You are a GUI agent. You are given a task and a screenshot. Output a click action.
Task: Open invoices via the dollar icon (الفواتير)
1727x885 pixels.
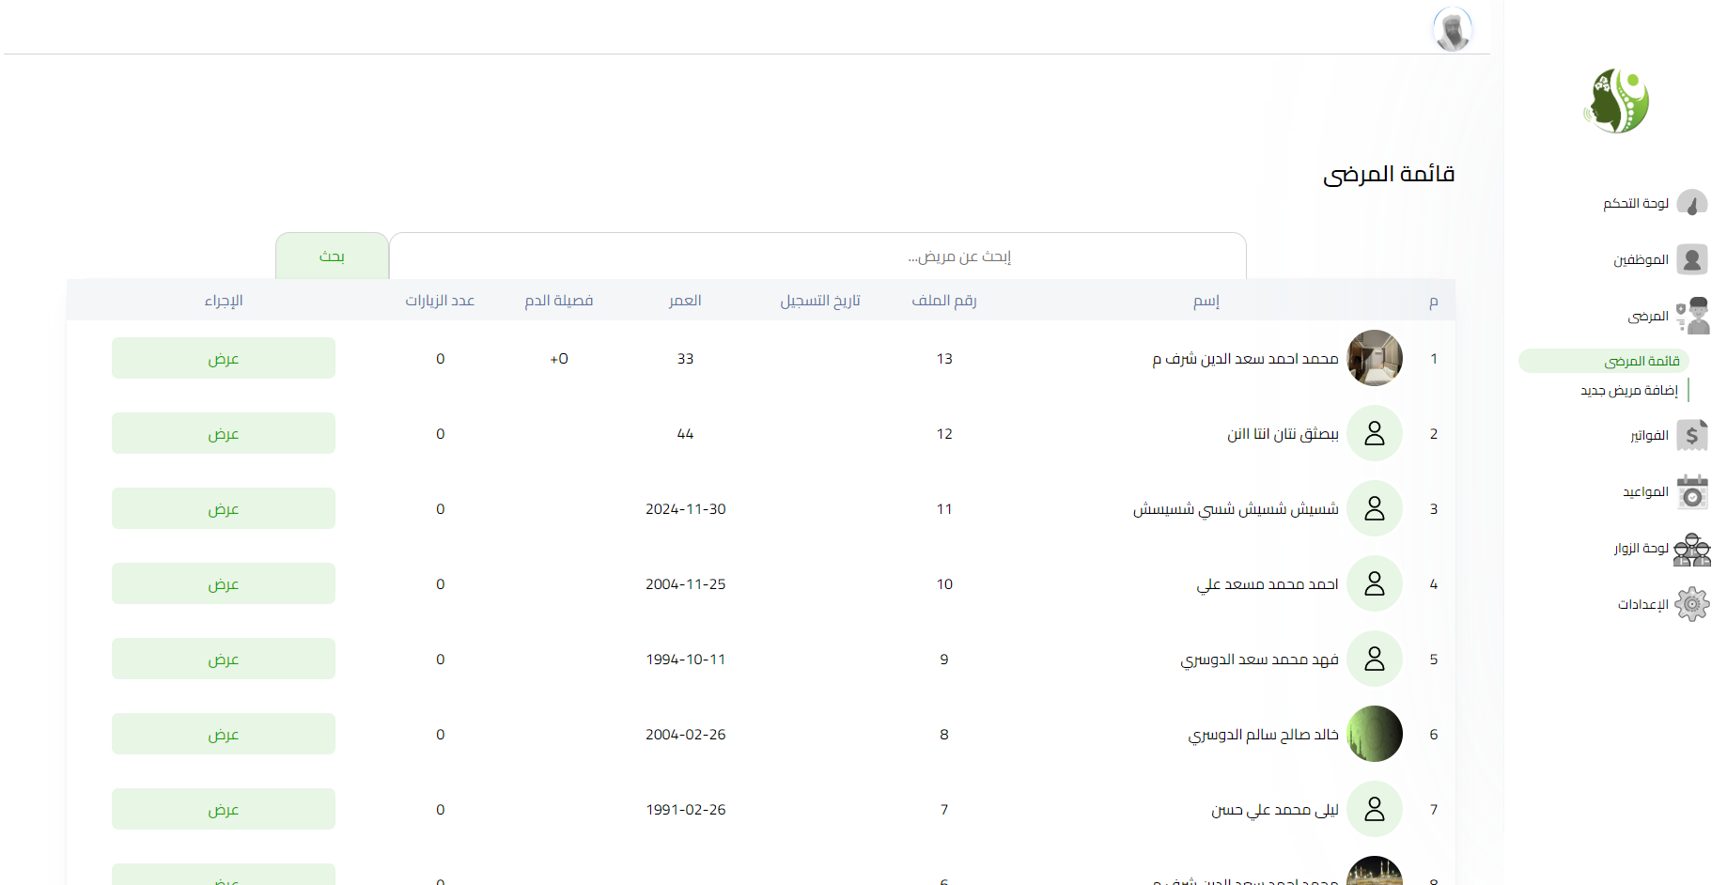point(1693,434)
